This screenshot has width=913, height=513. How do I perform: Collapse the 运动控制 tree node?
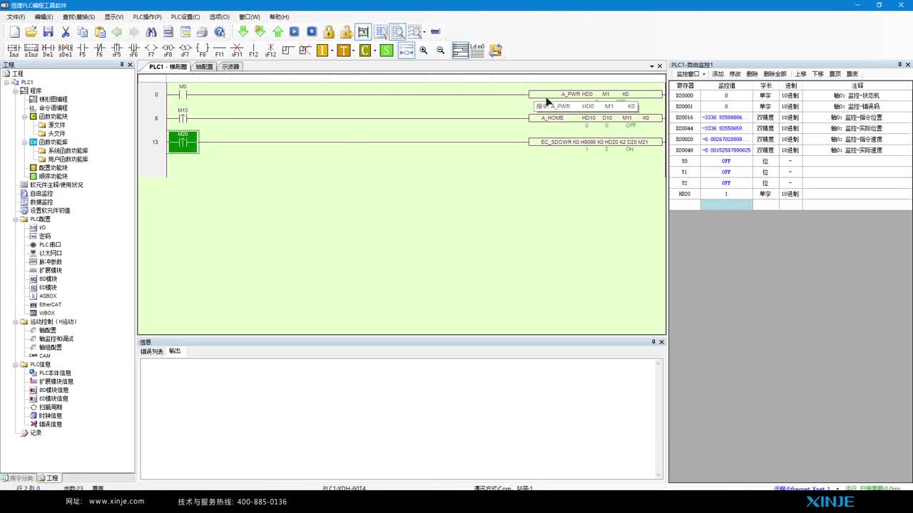coord(15,321)
